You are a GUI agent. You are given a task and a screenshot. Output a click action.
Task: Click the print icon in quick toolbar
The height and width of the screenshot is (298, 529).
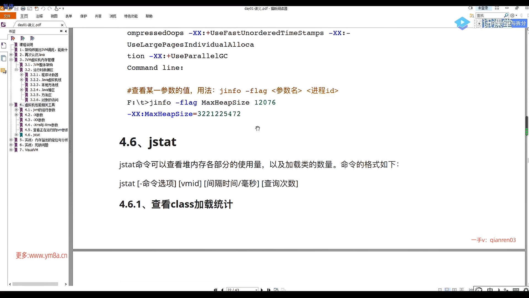tap(23, 9)
